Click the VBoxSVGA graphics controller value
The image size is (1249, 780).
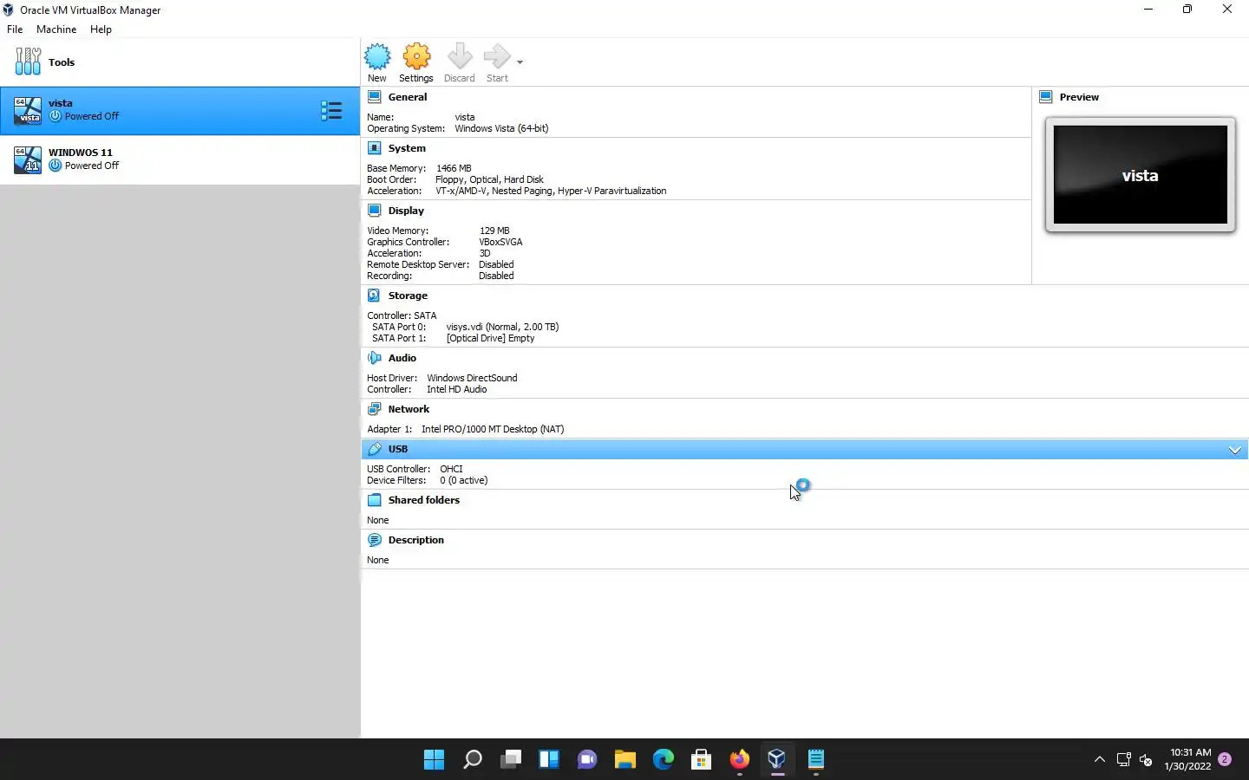[x=500, y=242]
